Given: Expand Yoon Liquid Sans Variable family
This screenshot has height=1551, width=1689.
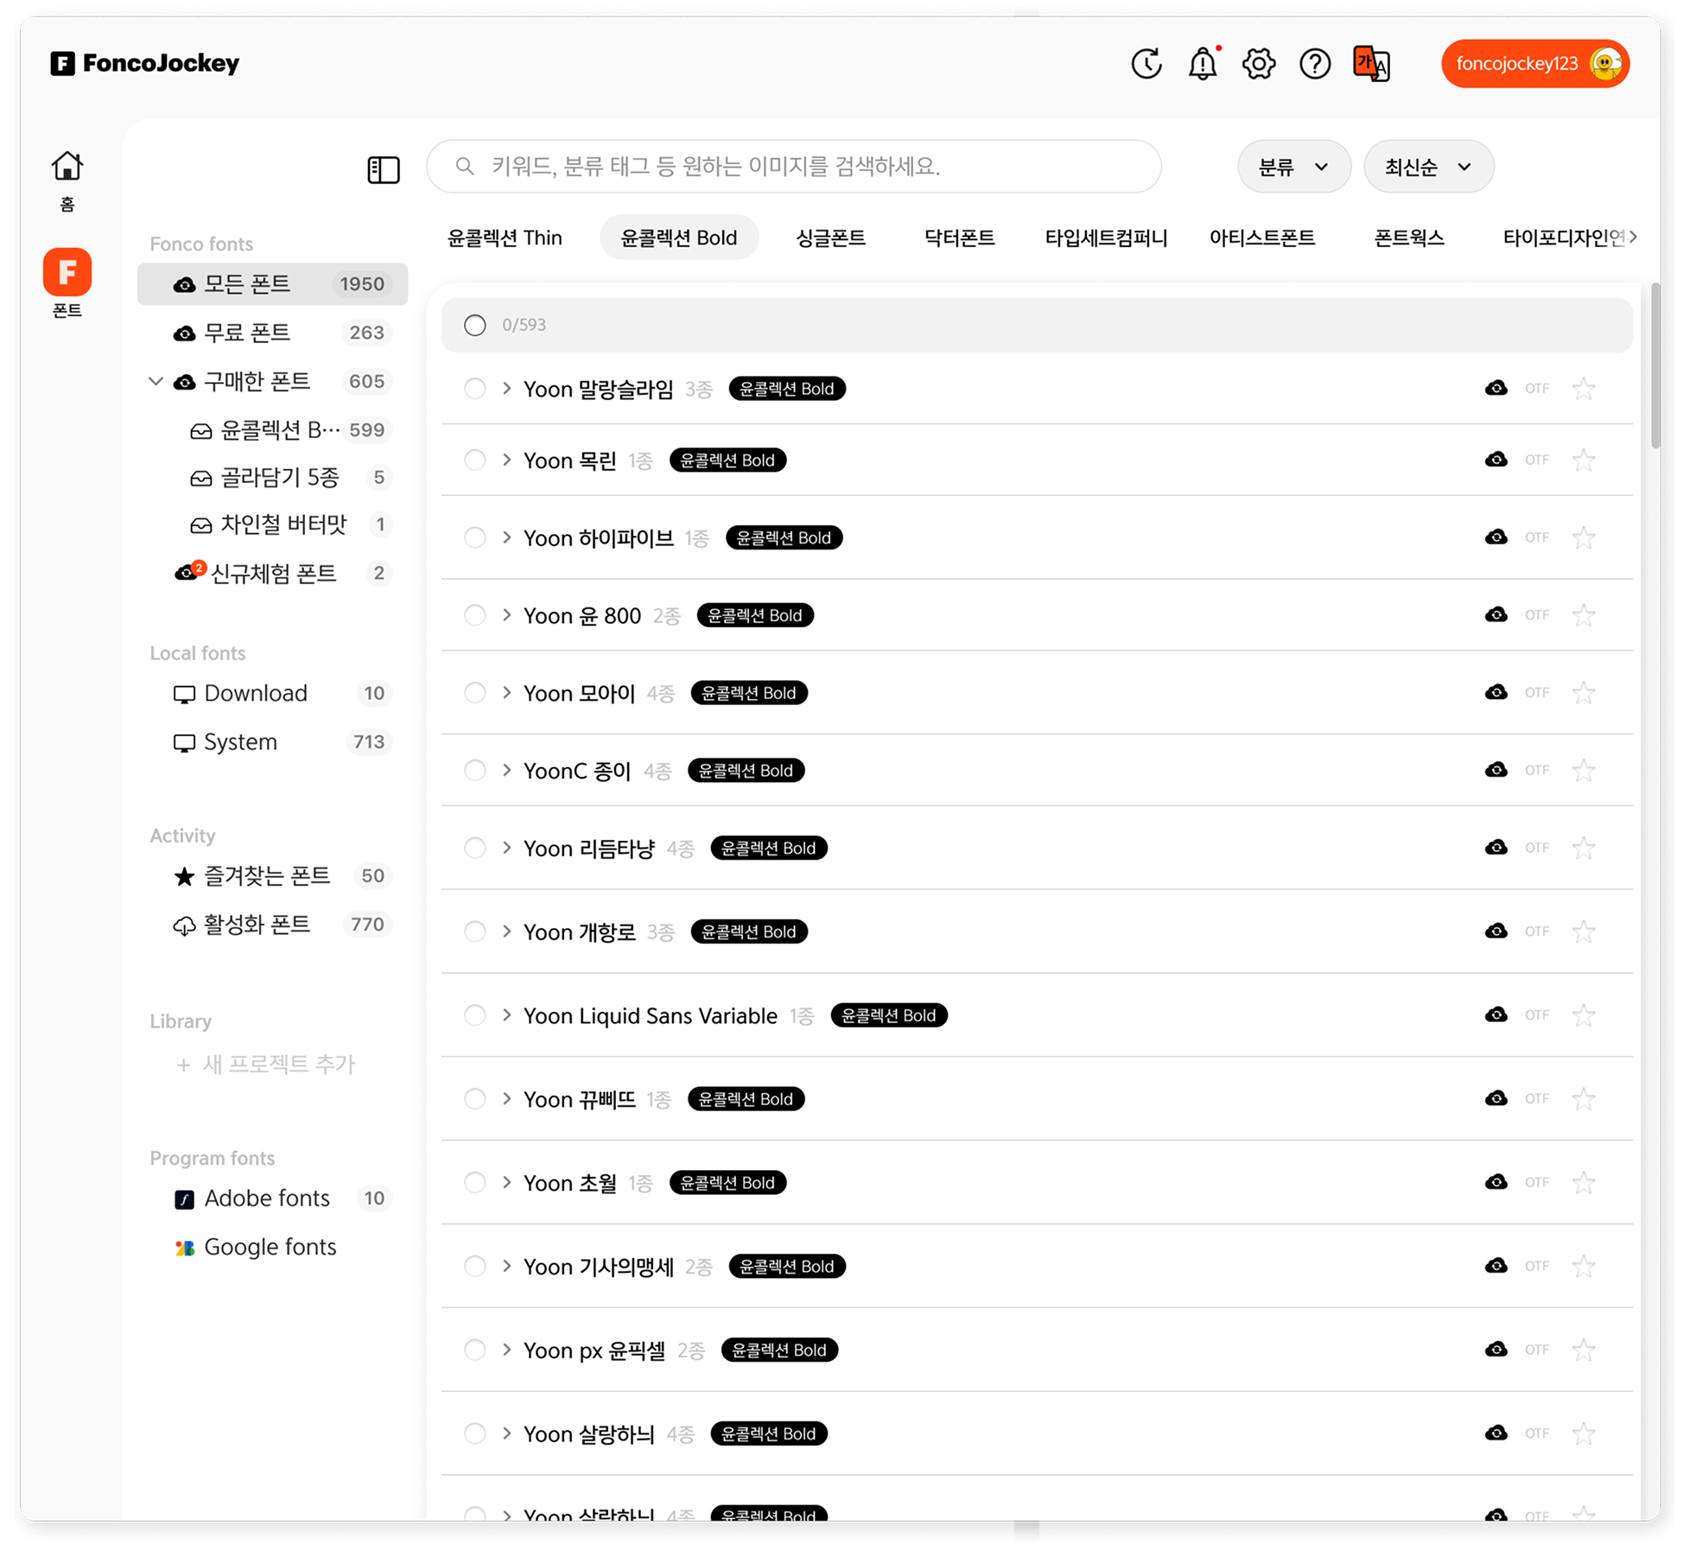Looking at the screenshot, I should tap(507, 1015).
